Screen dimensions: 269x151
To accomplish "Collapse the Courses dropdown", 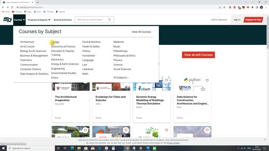I will [19, 20].
